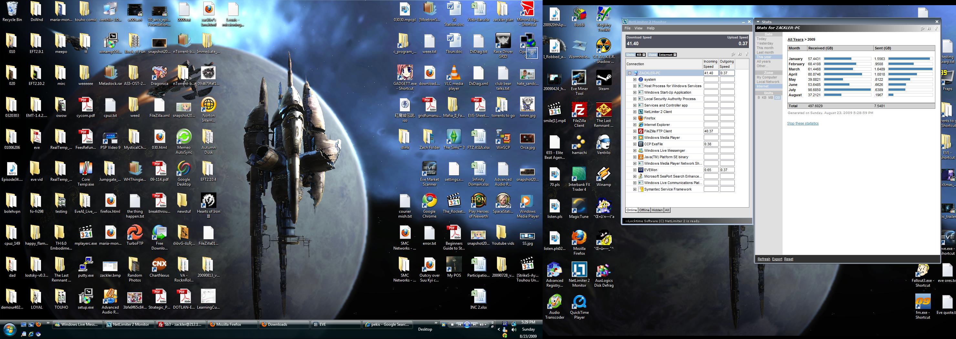The height and width of the screenshot is (339, 956).
Task: Open the Zone Internet dropdown in NetLimiter Monitor
Action: (667, 55)
